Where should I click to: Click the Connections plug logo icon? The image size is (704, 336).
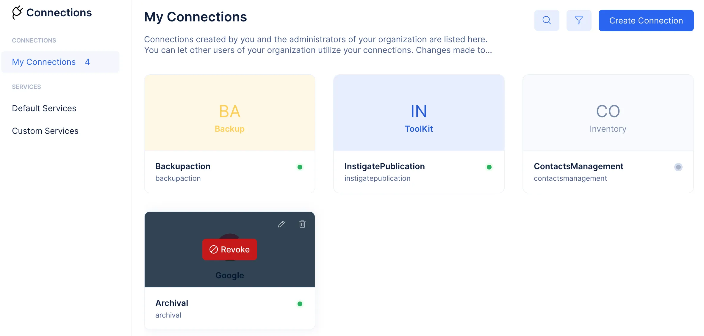tap(17, 12)
